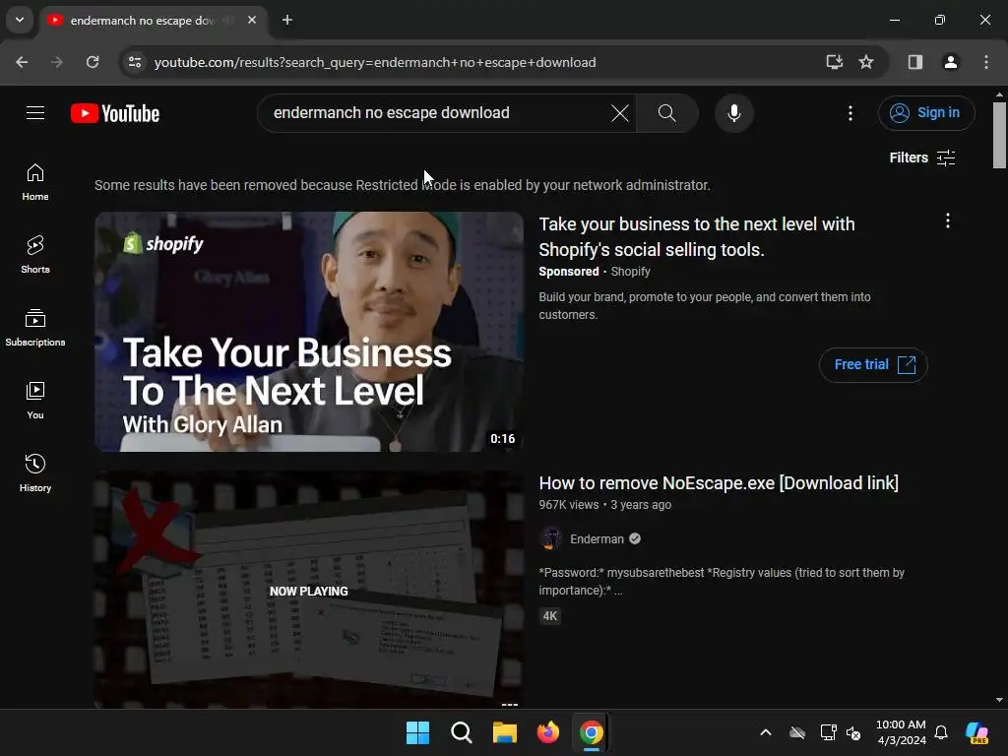Visit the Enderman channel name

click(x=597, y=538)
